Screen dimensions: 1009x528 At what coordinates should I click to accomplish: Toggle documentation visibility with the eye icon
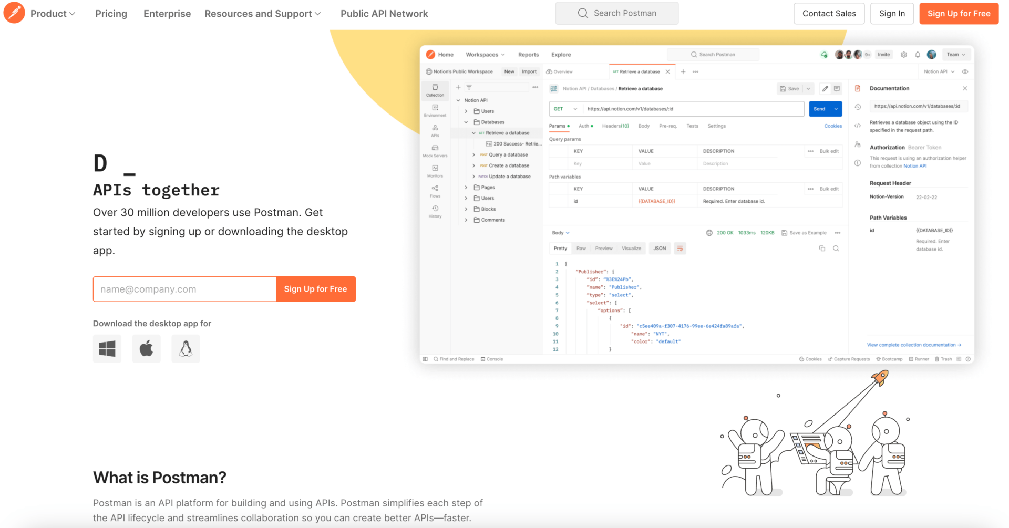pyautogui.click(x=965, y=71)
